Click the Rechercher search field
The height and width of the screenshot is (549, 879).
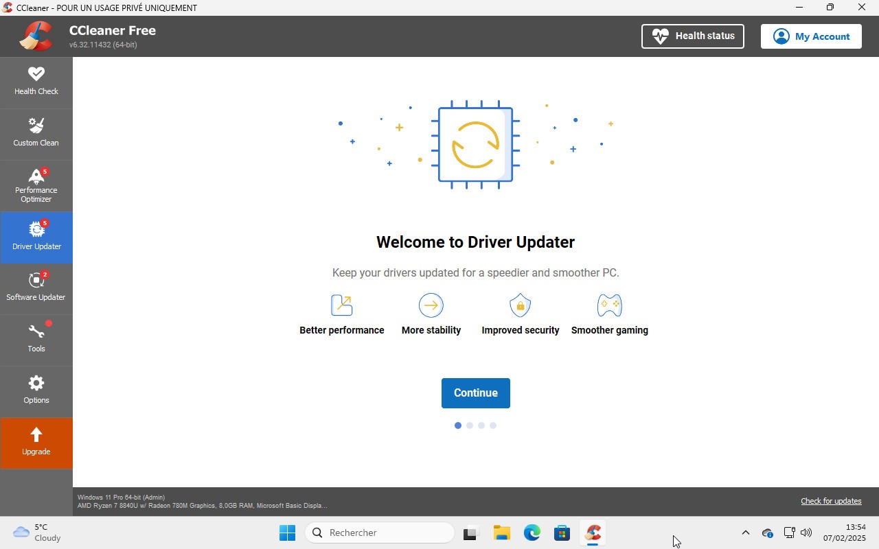click(x=380, y=532)
